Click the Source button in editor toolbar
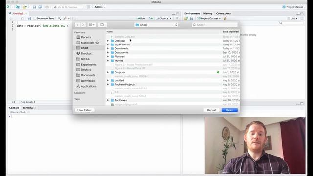Image resolution: width=313 pixels, height=176 pixels. [x=163, y=18]
